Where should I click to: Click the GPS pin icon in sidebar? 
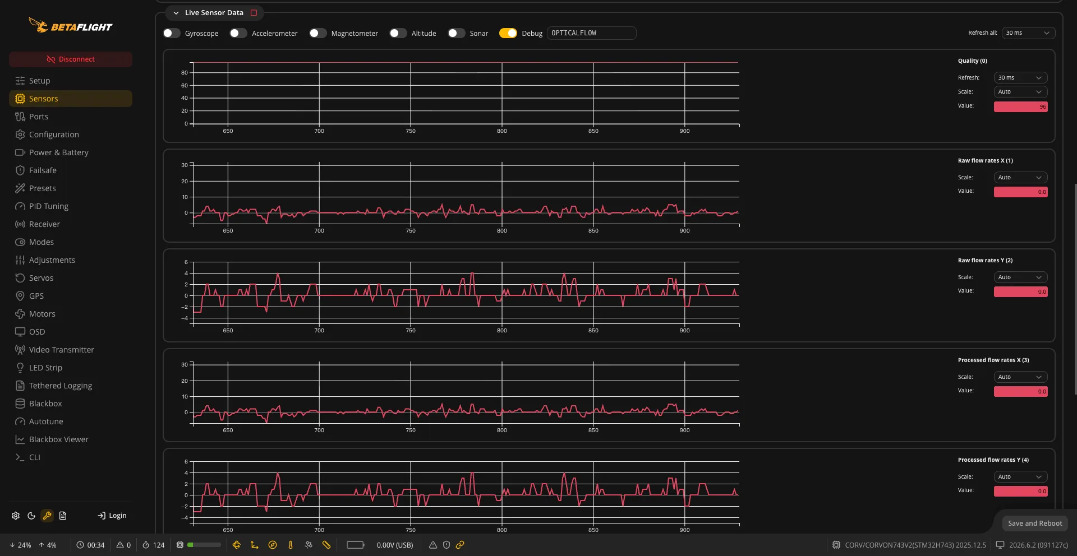click(x=20, y=296)
